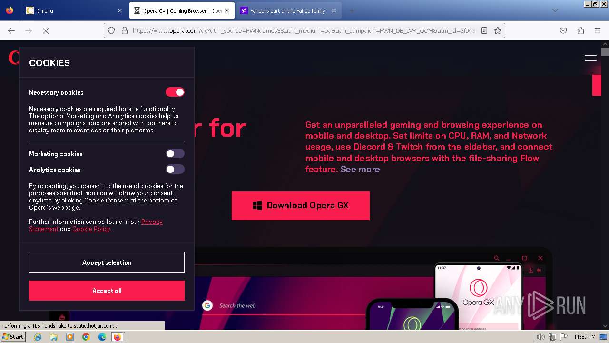The image size is (609, 343).
Task: Click the 11:59 PM system clock
Action: (x=585, y=337)
